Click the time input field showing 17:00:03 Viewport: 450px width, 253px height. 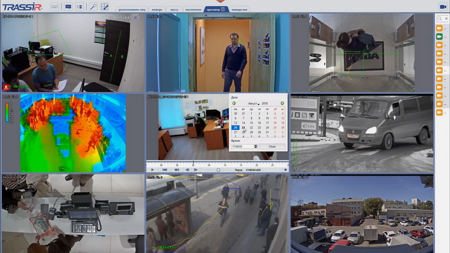(x=243, y=146)
